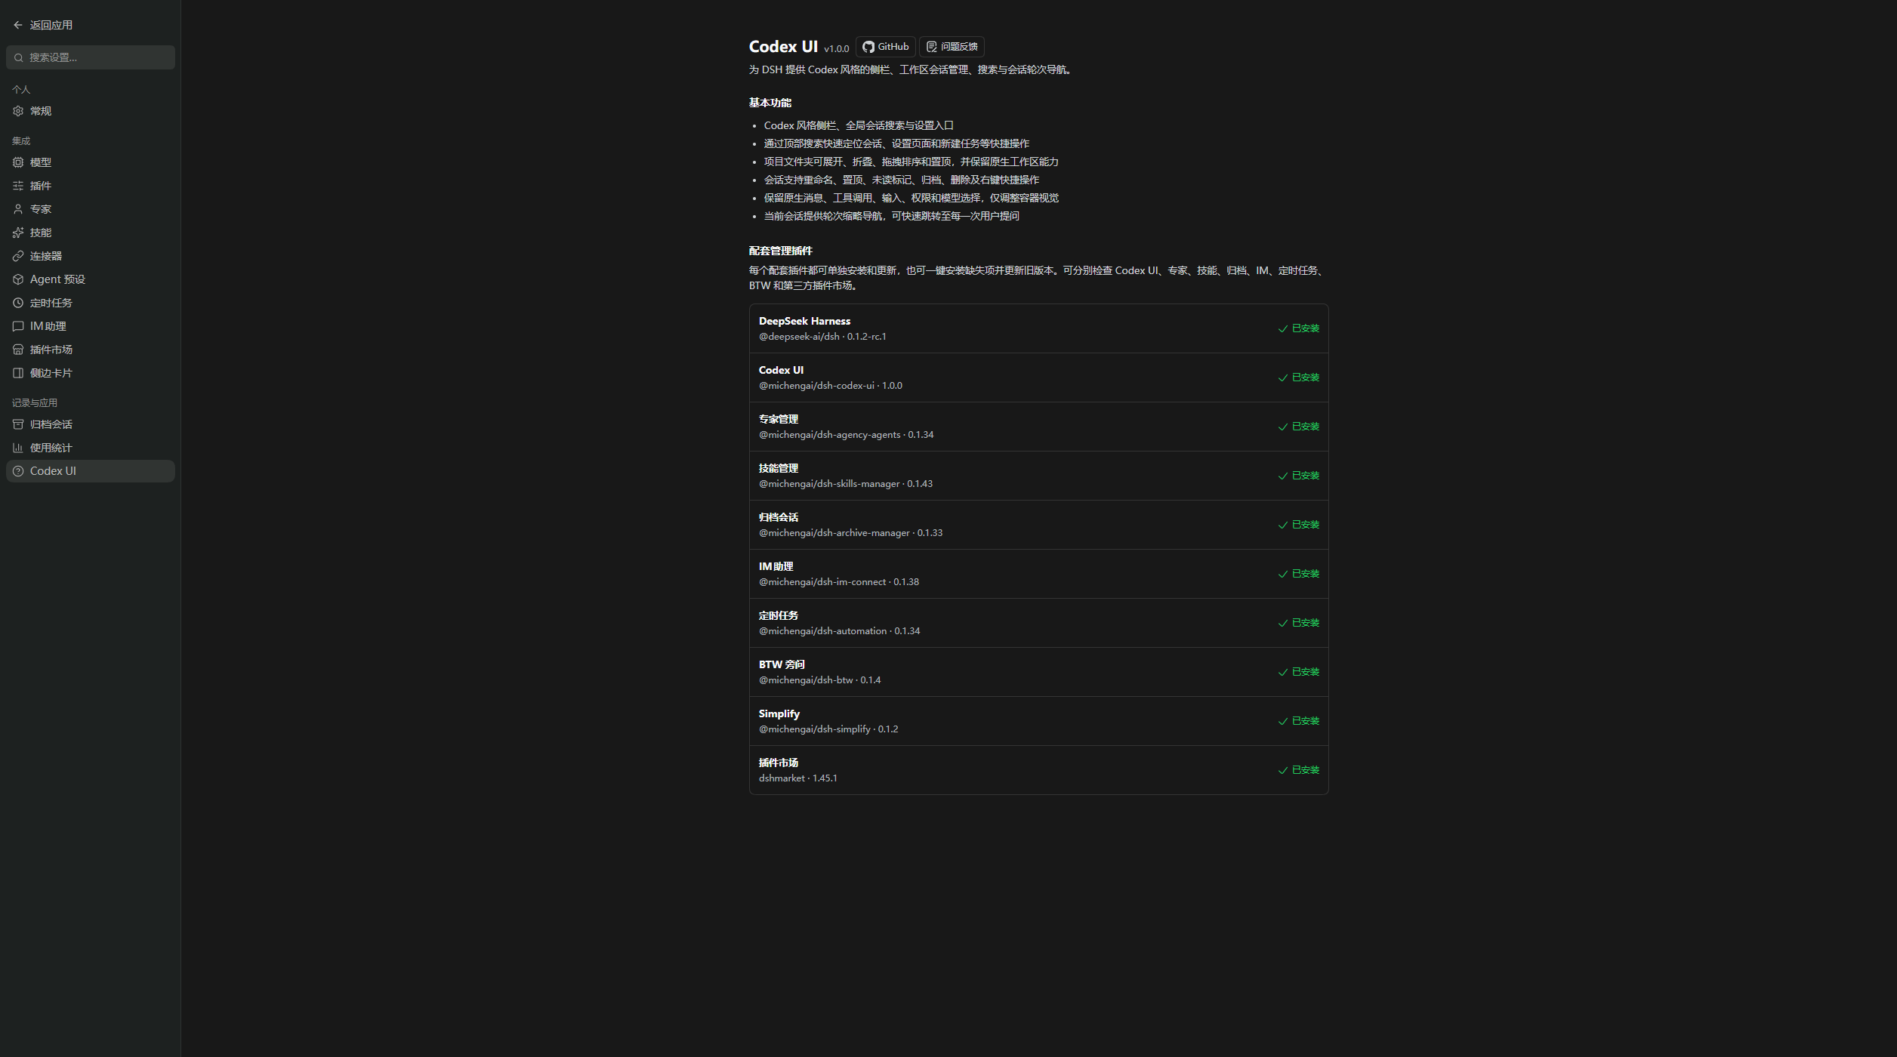Click the 定时任务 clock icon

[x=18, y=303]
